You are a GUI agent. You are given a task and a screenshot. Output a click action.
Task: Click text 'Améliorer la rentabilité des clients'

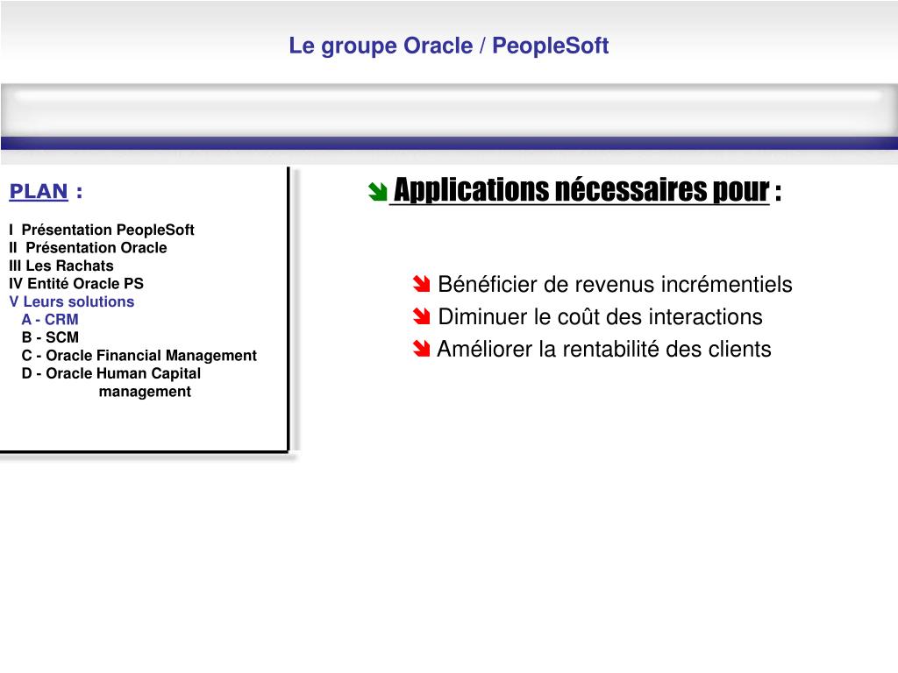pos(604,349)
